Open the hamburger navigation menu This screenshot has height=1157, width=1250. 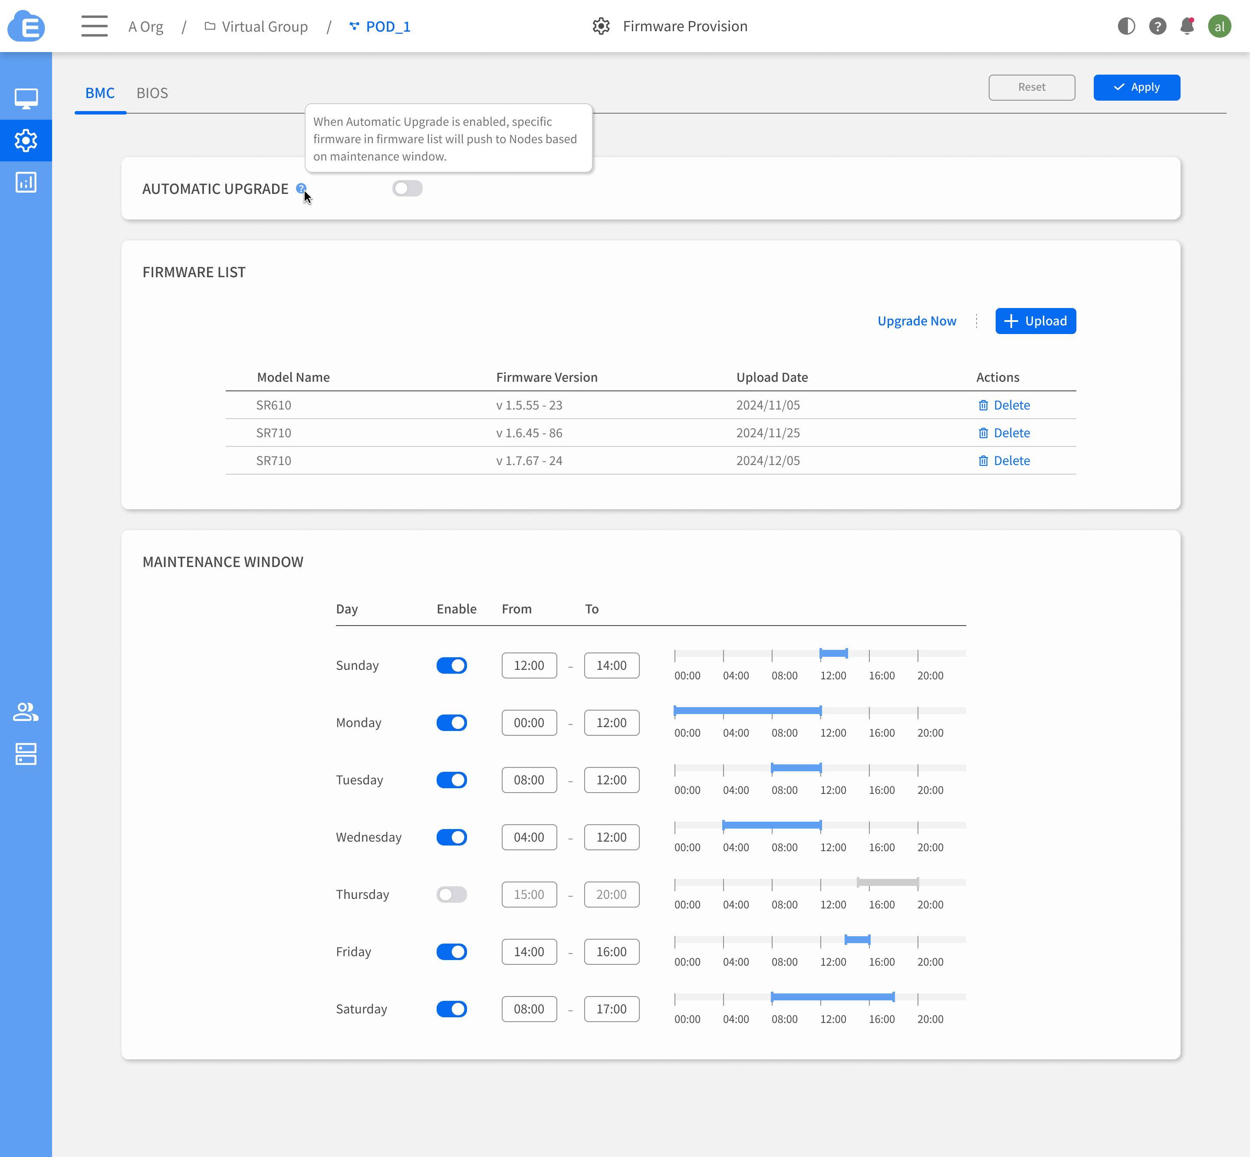coord(94,26)
